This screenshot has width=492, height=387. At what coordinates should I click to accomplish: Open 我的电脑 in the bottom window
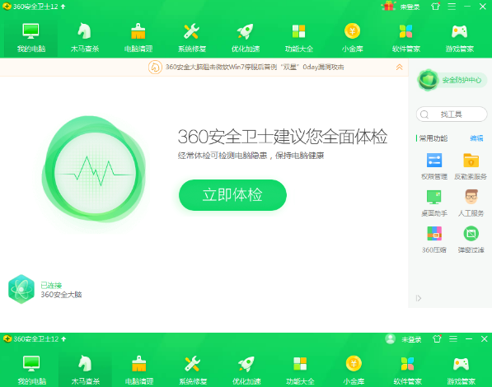coord(31,370)
